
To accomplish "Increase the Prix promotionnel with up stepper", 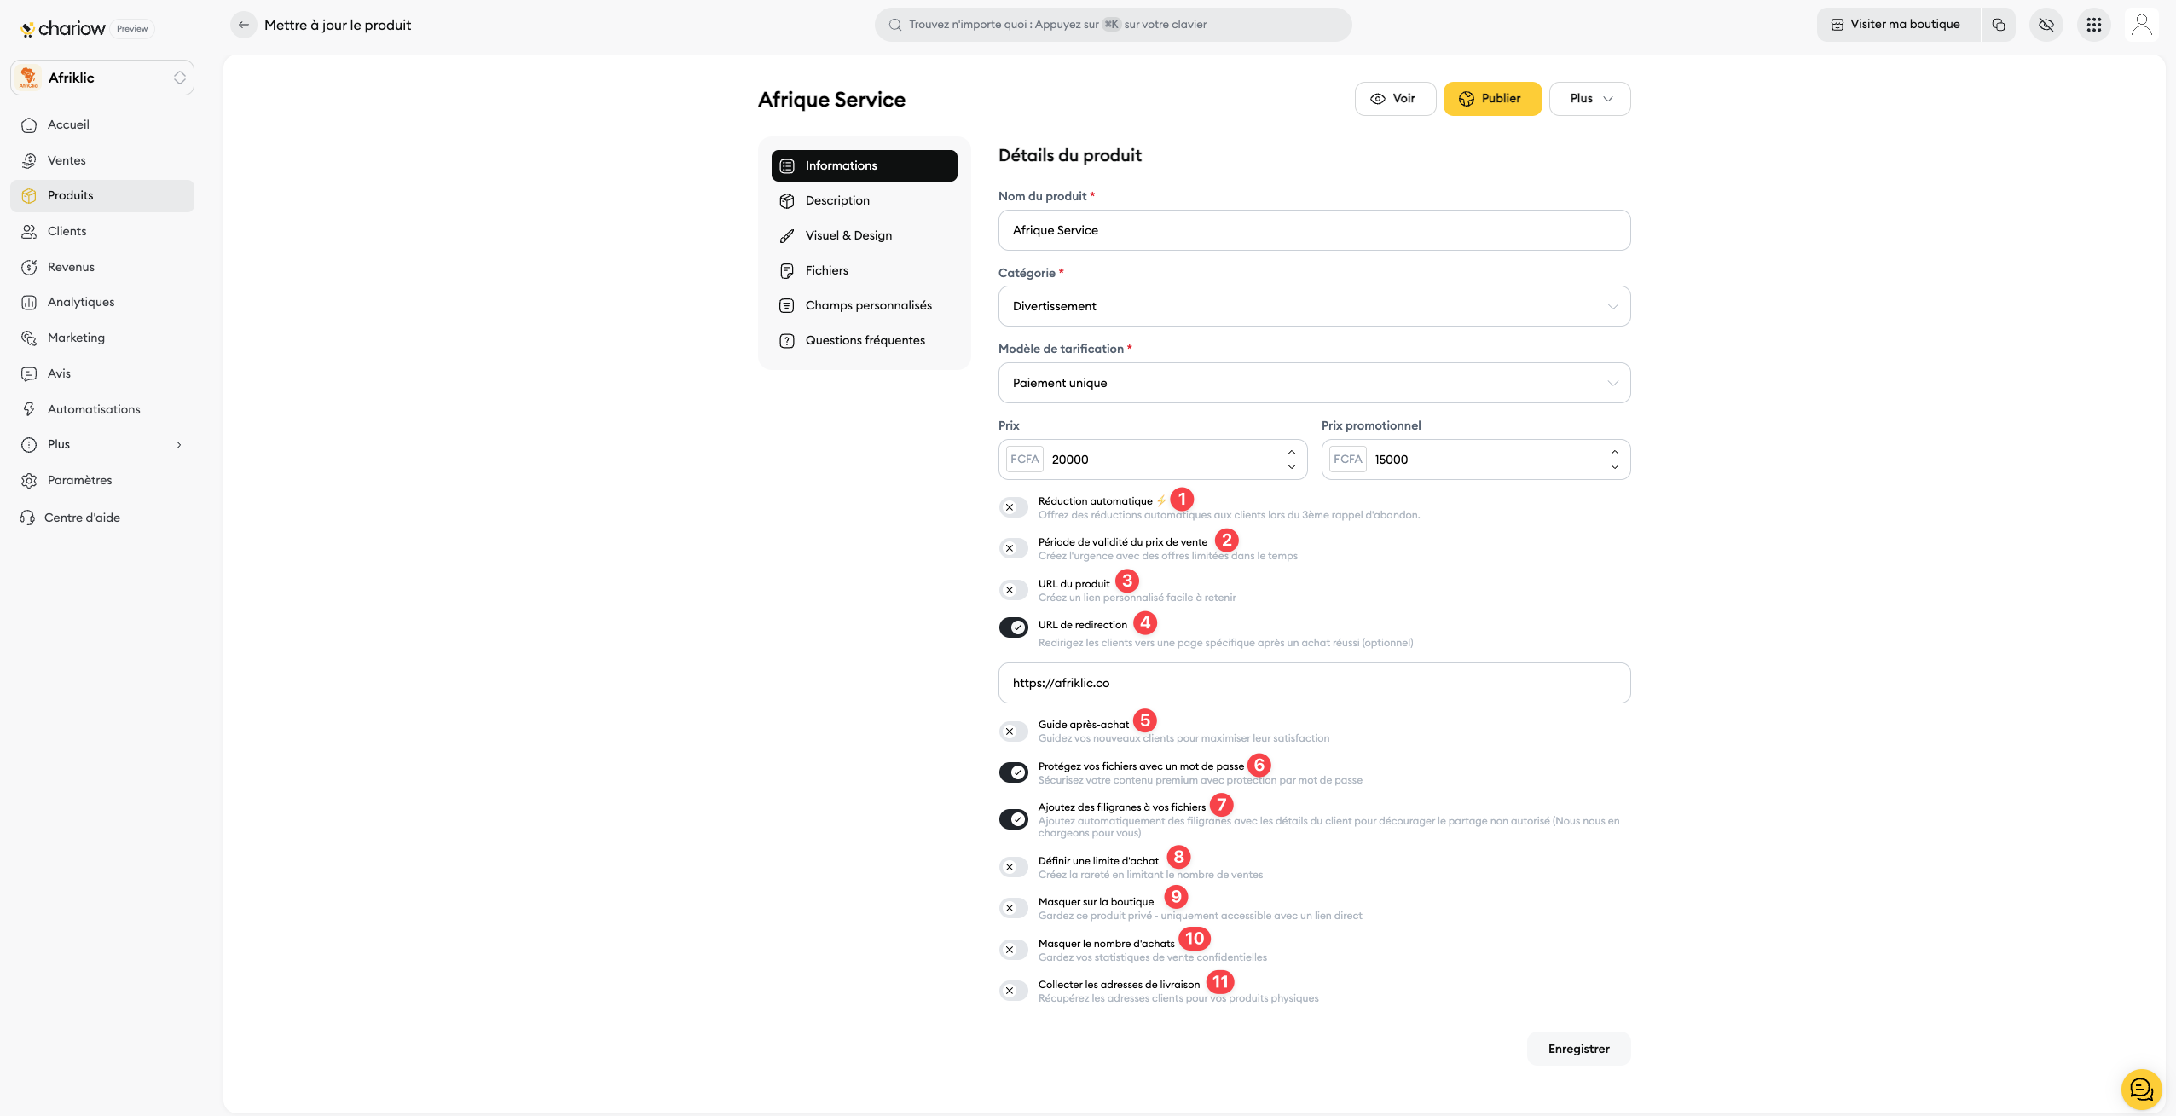I will click(x=1614, y=452).
